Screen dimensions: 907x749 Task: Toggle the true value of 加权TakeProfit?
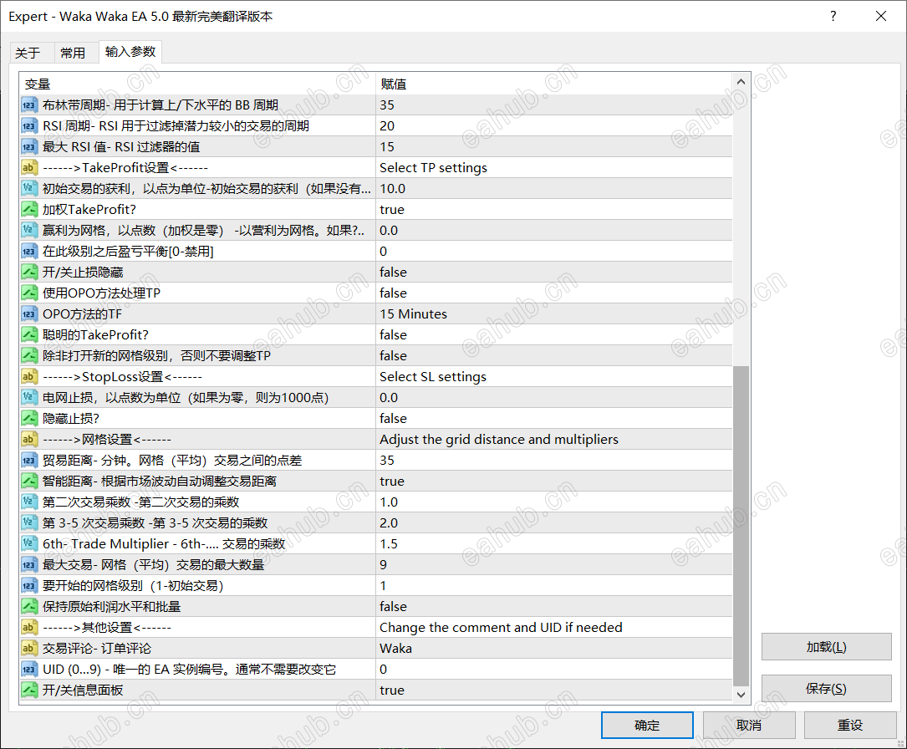(x=554, y=209)
